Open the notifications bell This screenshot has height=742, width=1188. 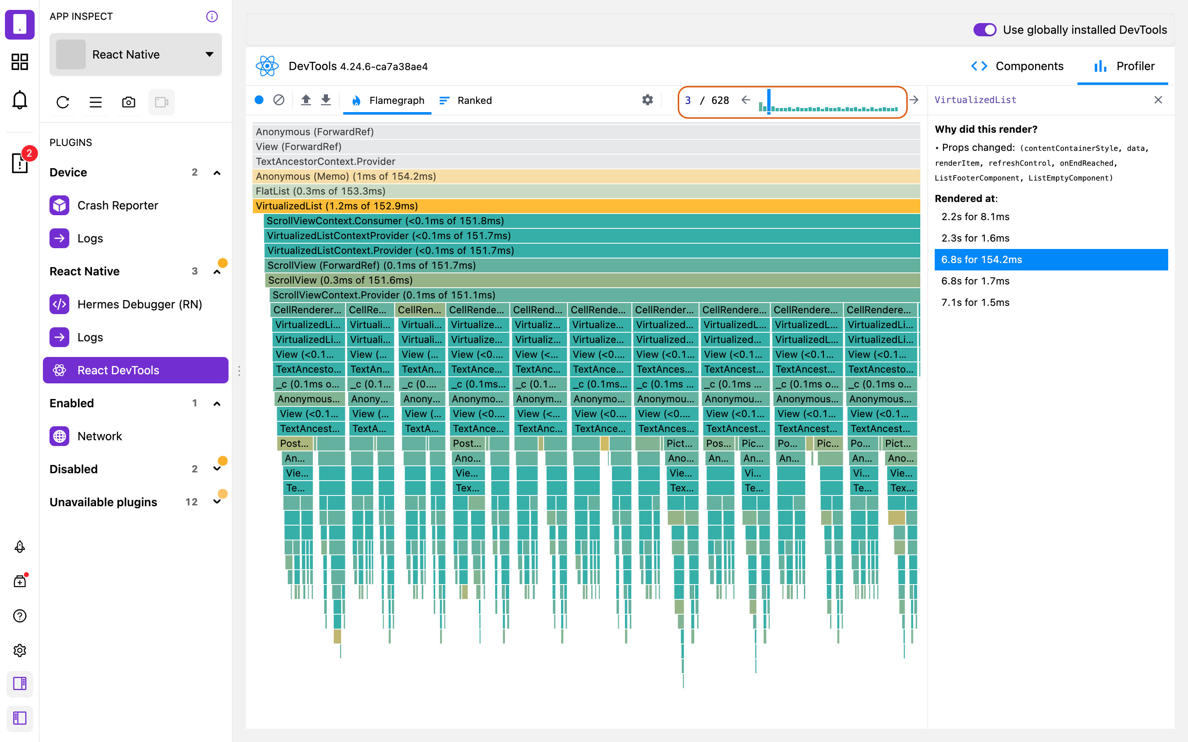(x=20, y=100)
